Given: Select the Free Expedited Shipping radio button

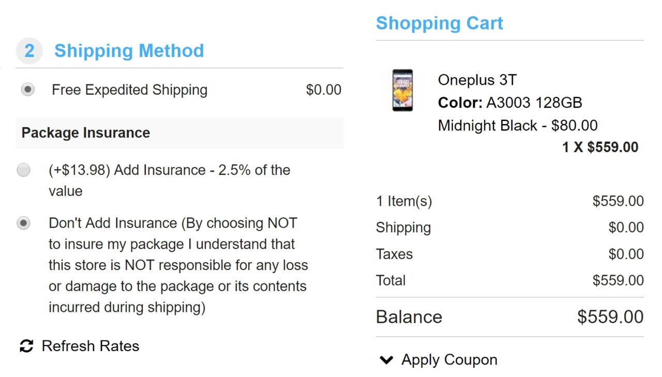Looking at the screenshot, I should pyautogui.click(x=28, y=90).
